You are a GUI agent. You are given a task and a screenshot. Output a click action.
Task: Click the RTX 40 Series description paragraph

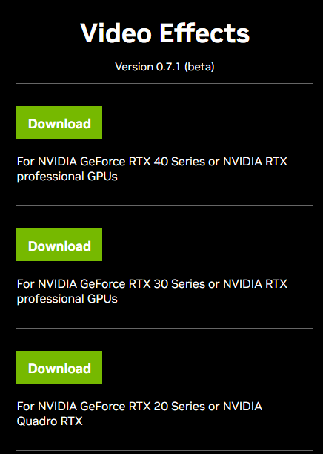152,169
